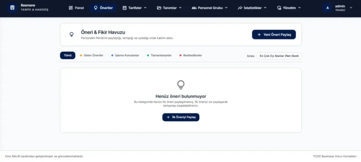The image size is (361, 162).
Task: Click the Yeni Öneri Paylaş button
Action: (x=274, y=34)
